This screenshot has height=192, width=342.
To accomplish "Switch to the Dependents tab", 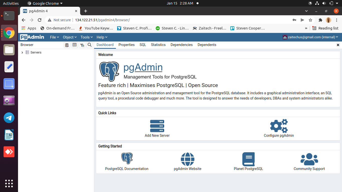I will (207, 45).
